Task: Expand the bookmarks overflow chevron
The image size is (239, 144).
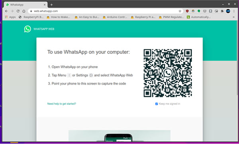Action: [x=233, y=17]
